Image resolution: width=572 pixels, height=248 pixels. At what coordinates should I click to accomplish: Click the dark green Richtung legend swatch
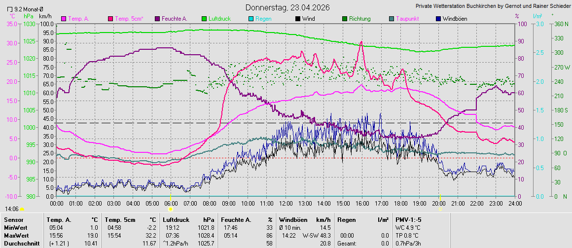(x=345, y=19)
